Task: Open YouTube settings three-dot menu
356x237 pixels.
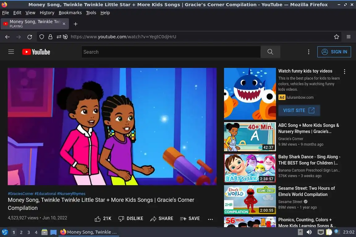Action: tap(308, 52)
